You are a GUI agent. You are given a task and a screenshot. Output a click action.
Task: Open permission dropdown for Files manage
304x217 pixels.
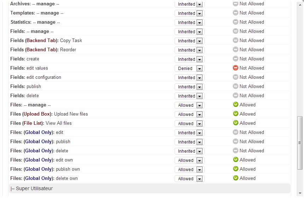click(x=189, y=105)
